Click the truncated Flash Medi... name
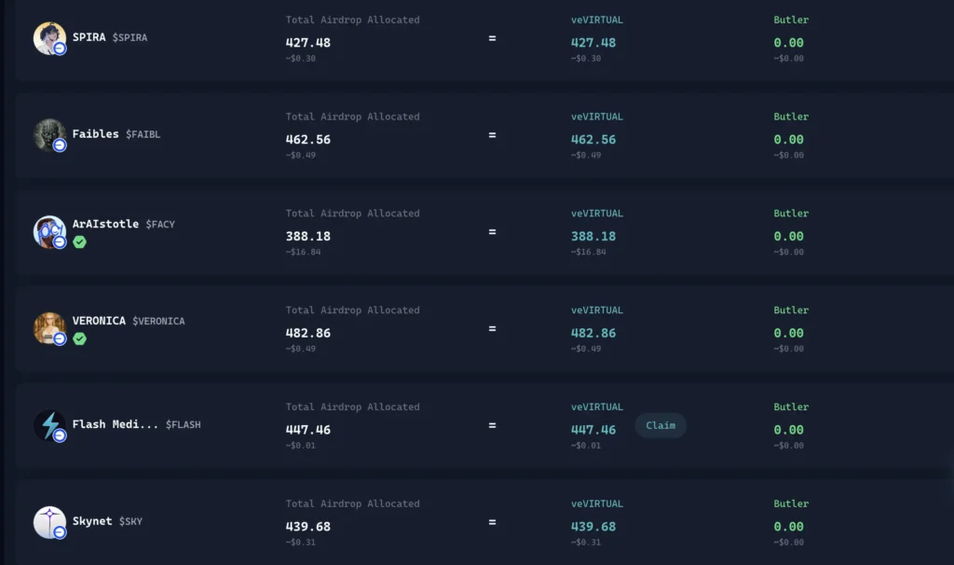The width and height of the screenshot is (954, 565). pyautogui.click(x=116, y=424)
